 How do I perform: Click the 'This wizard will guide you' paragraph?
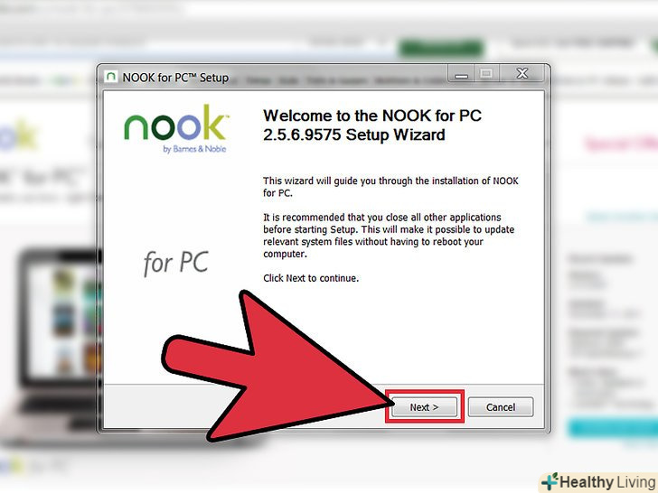click(x=390, y=187)
